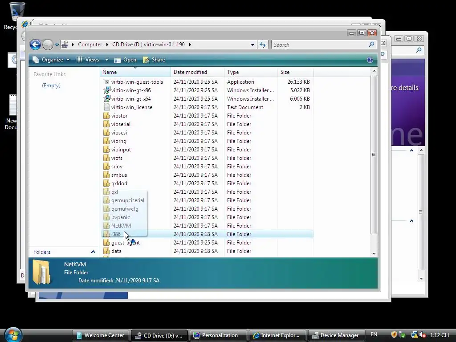Screen dimensions: 456x342
Task: Expand the Folders pane chevron
Action: (93, 252)
